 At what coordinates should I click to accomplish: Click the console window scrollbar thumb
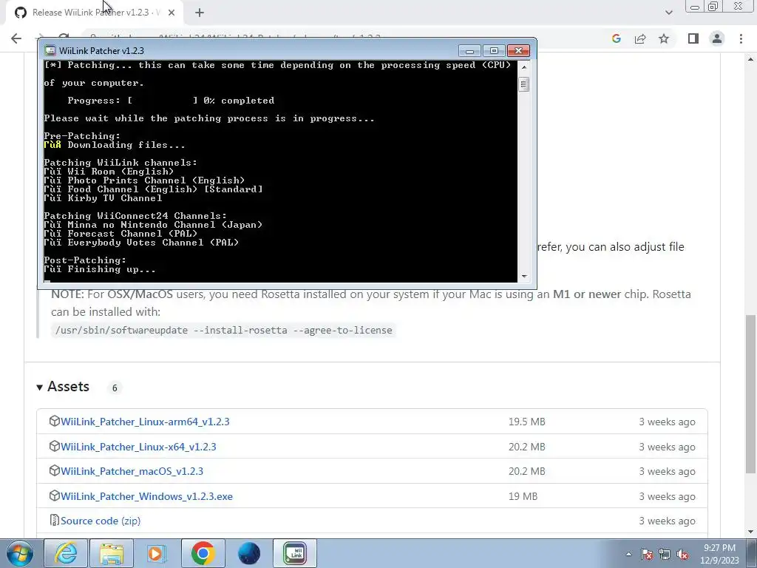coord(524,84)
